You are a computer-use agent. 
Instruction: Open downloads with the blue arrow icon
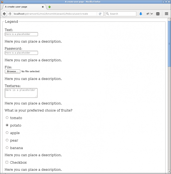click(x=141, y=14)
